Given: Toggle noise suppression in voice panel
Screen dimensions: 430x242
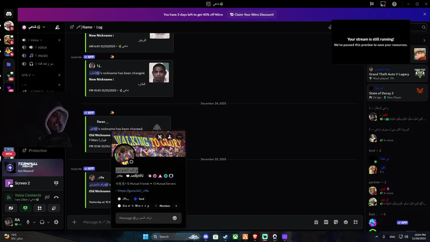Looking at the screenshot, I should pyautogui.click(x=47, y=197).
